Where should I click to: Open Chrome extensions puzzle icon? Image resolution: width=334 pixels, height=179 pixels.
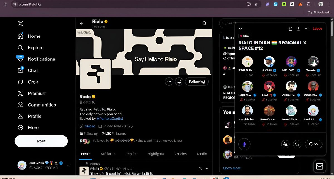(309, 4)
